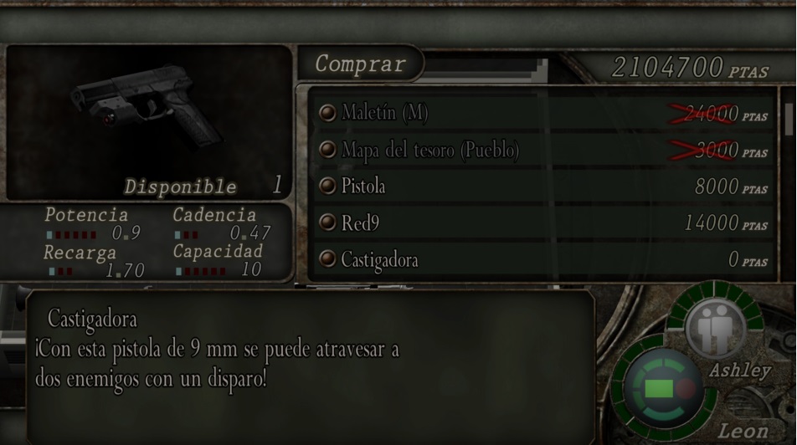The height and width of the screenshot is (445, 797).
Task: Click the shop list scrollbar handle
Action: point(789,119)
